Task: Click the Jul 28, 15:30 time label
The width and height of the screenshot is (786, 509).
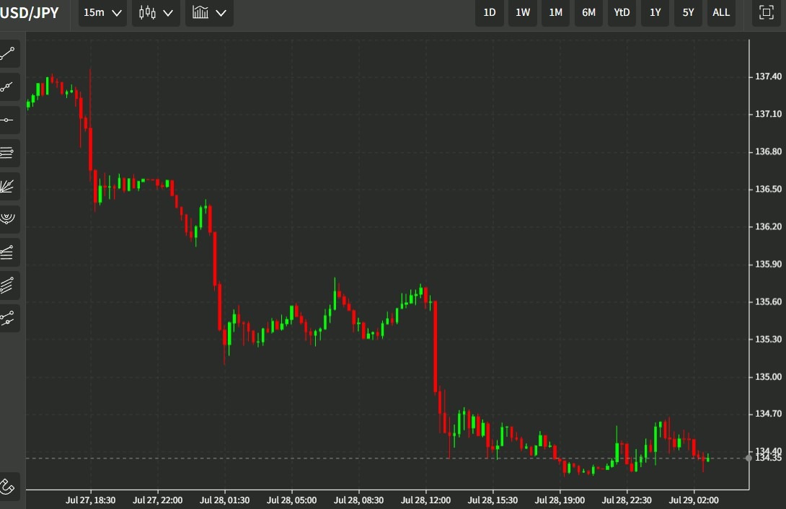Action: 493,500
